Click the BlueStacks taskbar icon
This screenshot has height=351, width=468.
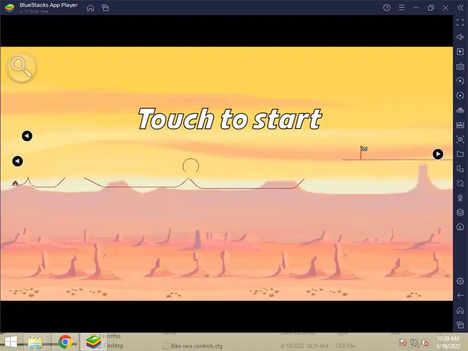(x=93, y=342)
